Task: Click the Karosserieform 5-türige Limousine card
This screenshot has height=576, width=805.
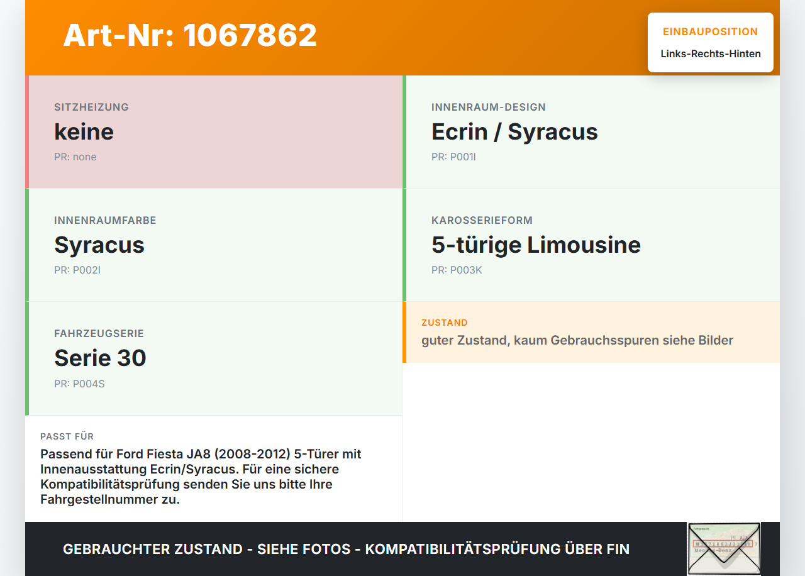Action: [x=591, y=245]
